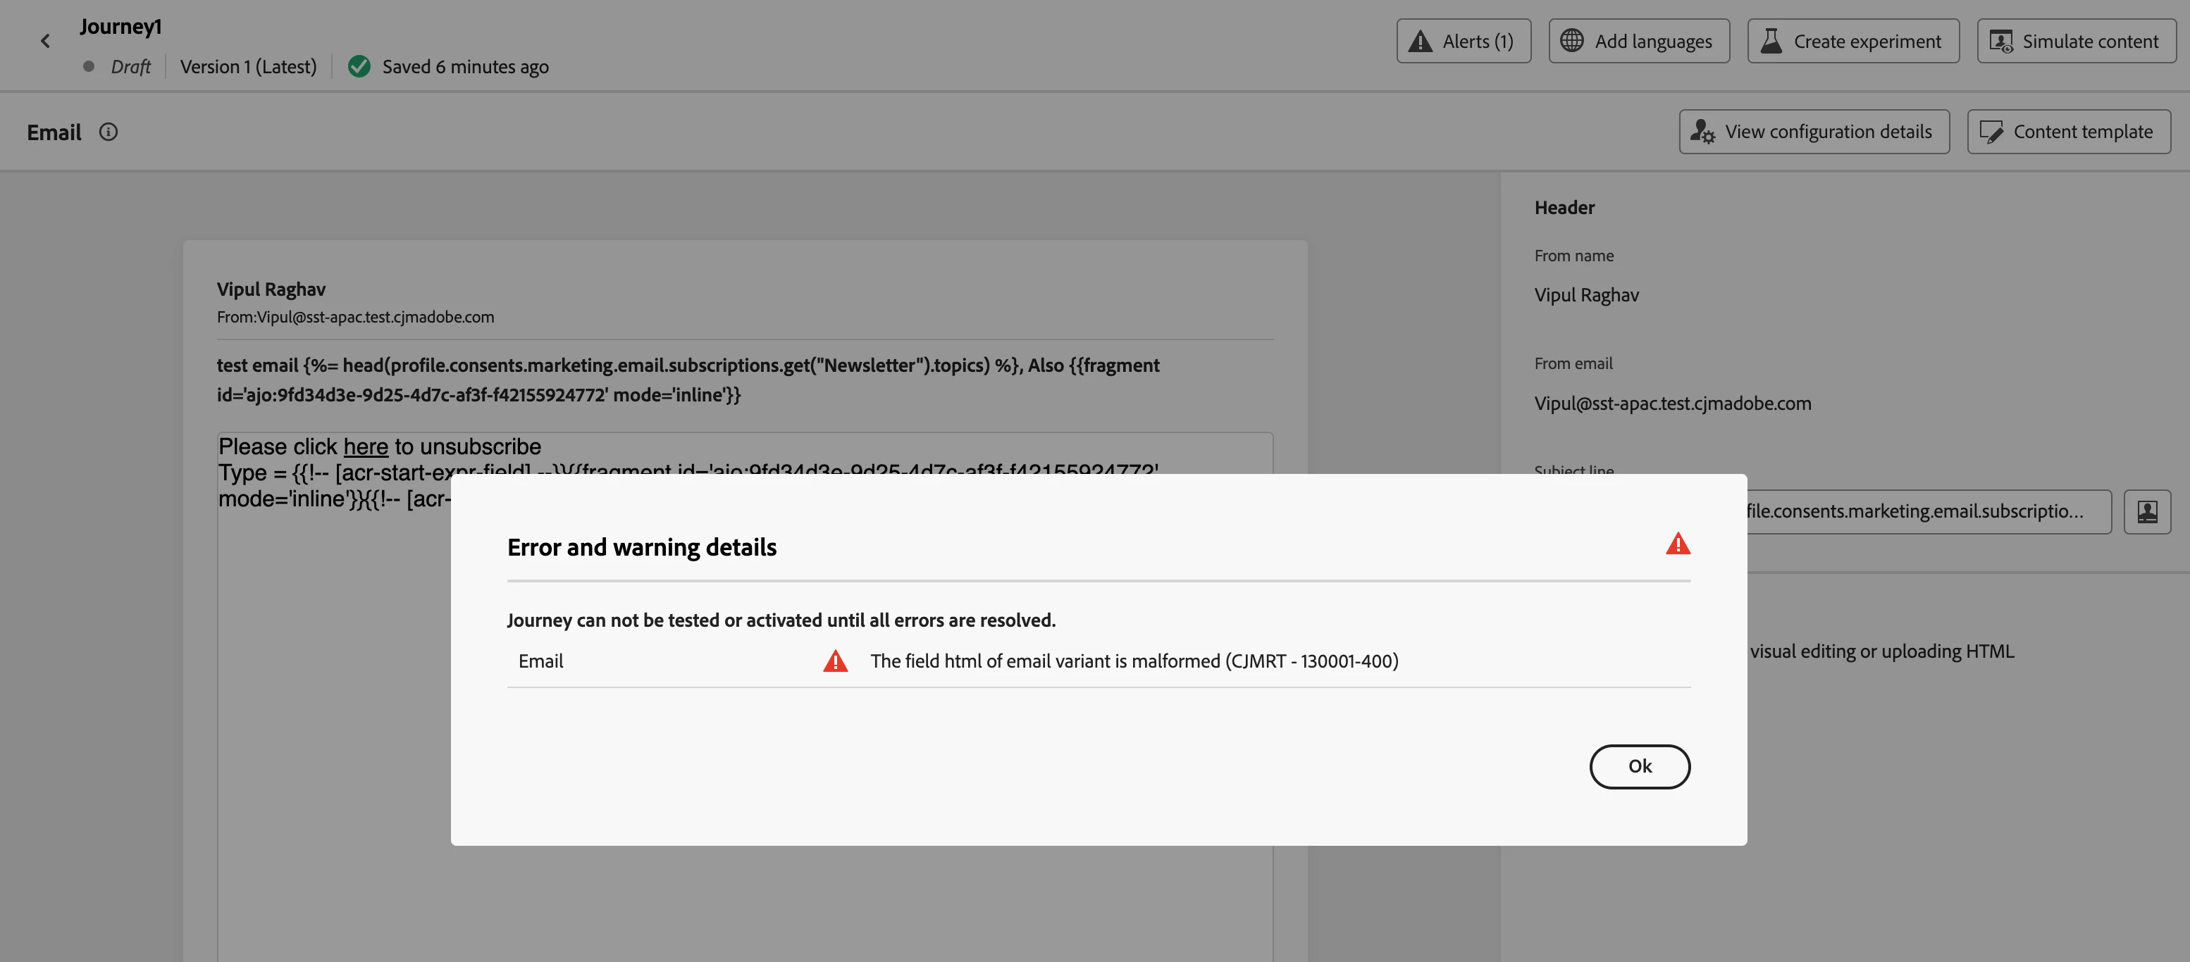Click Version 1 (Latest) label
Image resolution: width=2190 pixels, height=962 pixels.
click(x=248, y=66)
